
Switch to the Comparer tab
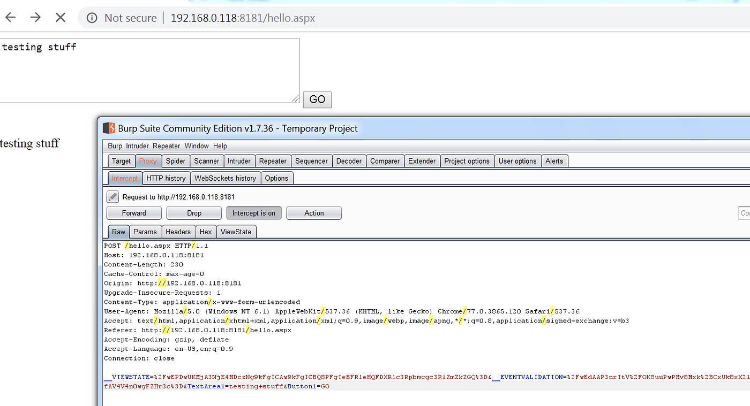tap(385, 161)
